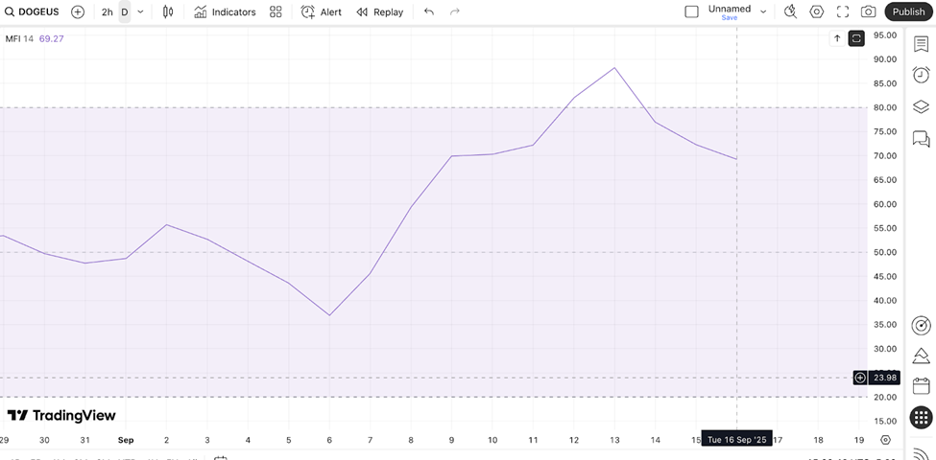Open the Indicators panel
Viewport: 936px width, 460px height.
225,12
